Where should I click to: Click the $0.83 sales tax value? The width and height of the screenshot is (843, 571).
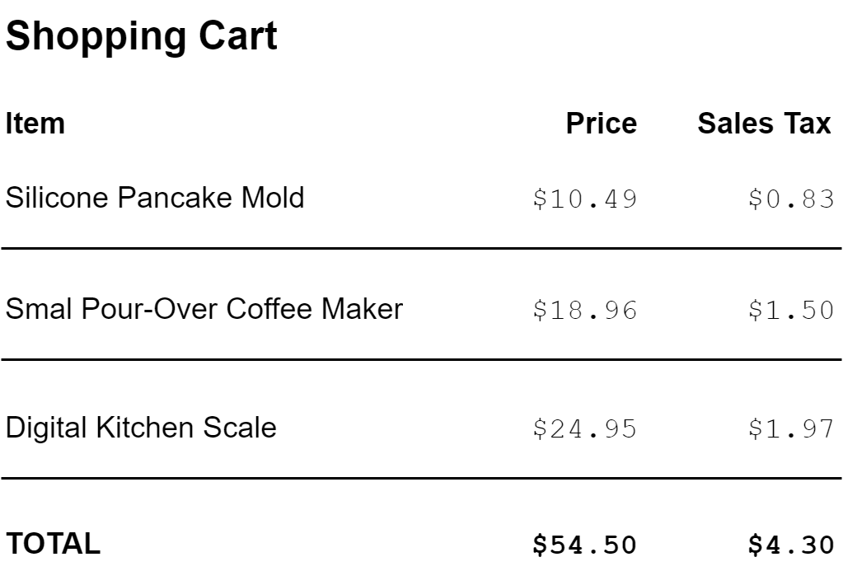tap(791, 199)
